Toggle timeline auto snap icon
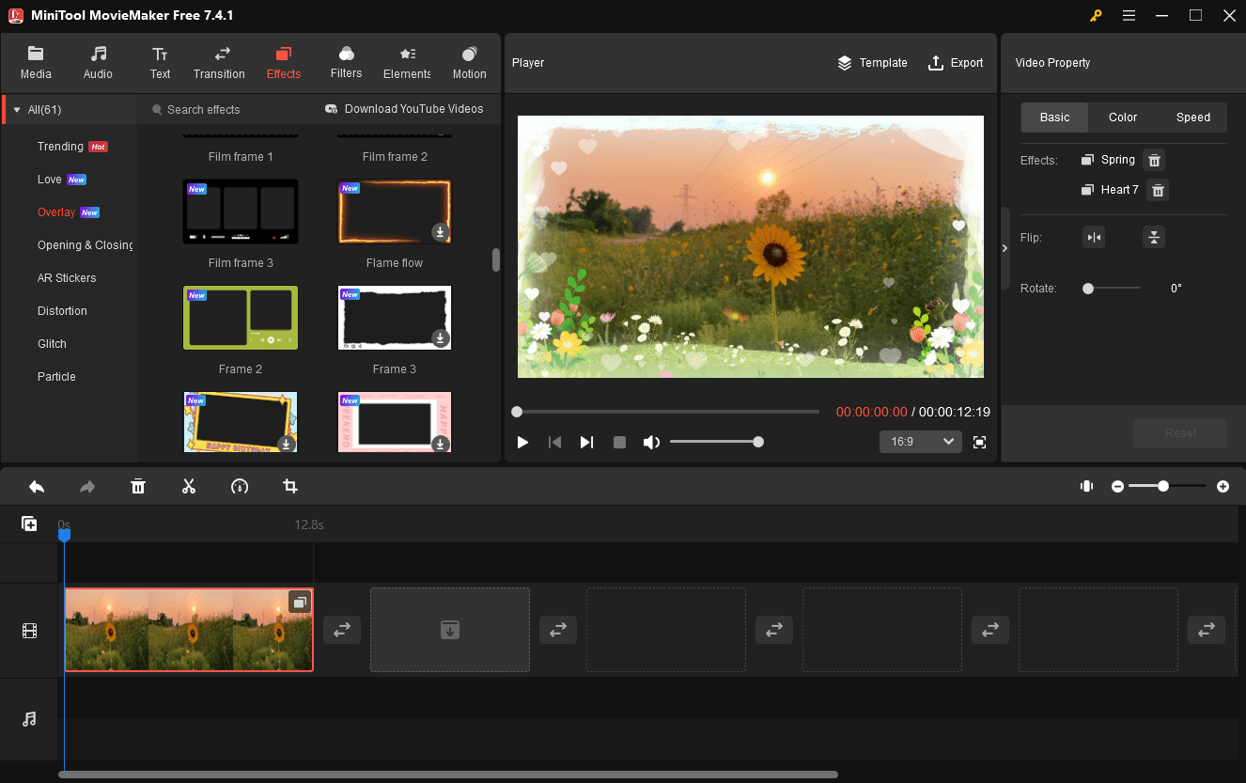The image size is (1246, 783). (1087, 486)
